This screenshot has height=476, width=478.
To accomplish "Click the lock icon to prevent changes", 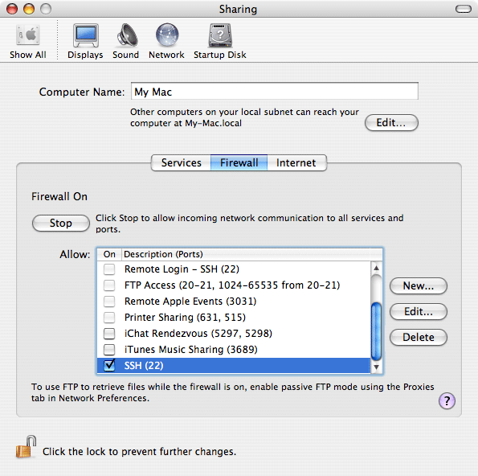I will 26,447.
